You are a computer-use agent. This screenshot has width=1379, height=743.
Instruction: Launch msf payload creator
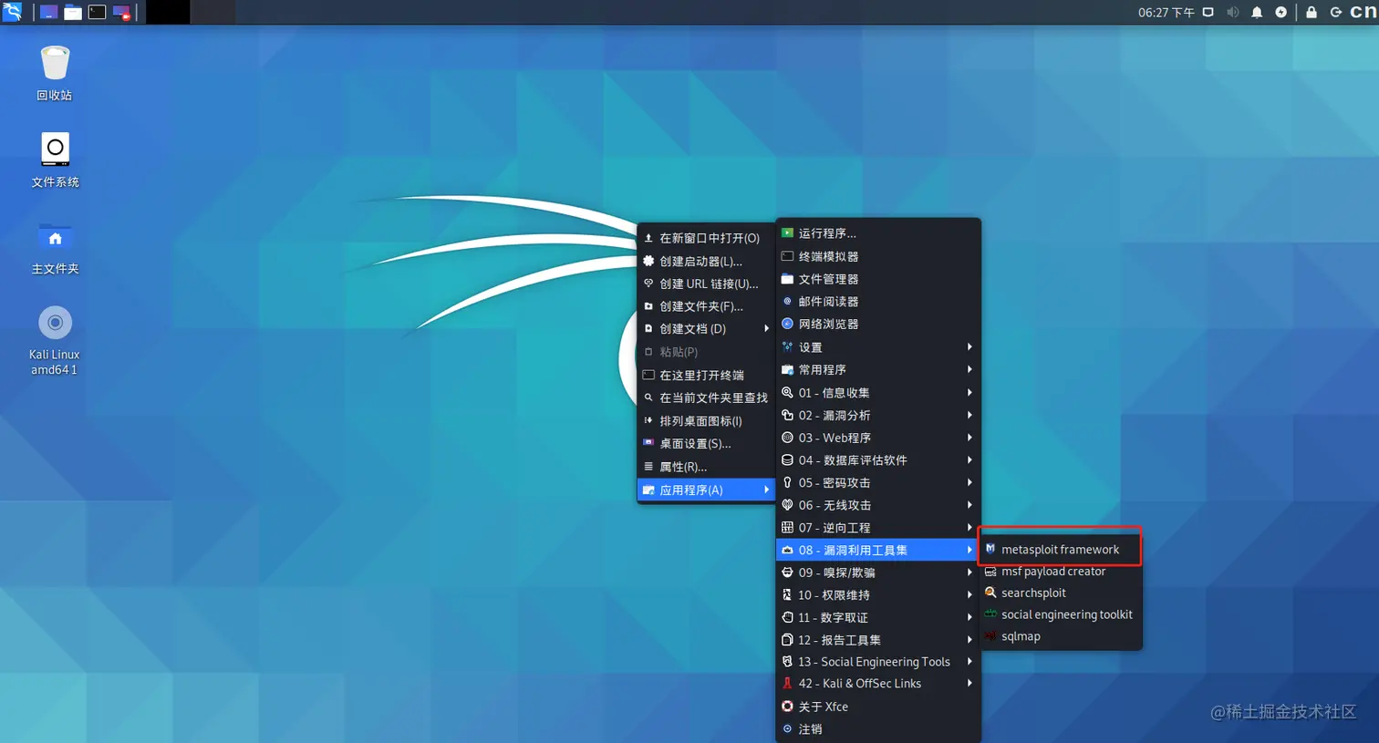tap(1060, 572)
